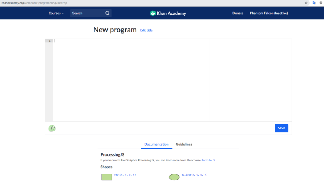The height and width of the screenshot is (182, 324).
Task: Click line number 1 in editor gutter
Action: [49, 41]
